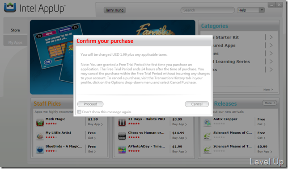Expand the Learning Series category arrow
The width and height of the screenshot is (288, 169).
[271, 62]
